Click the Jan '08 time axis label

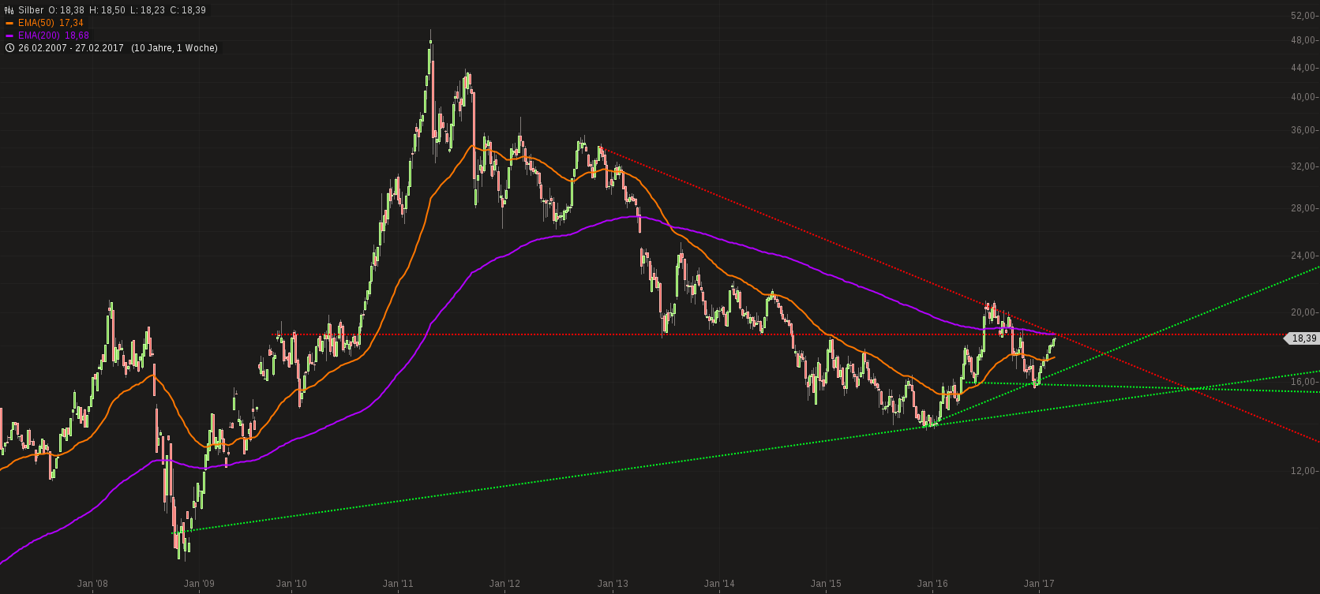click(x=92, y=584)
